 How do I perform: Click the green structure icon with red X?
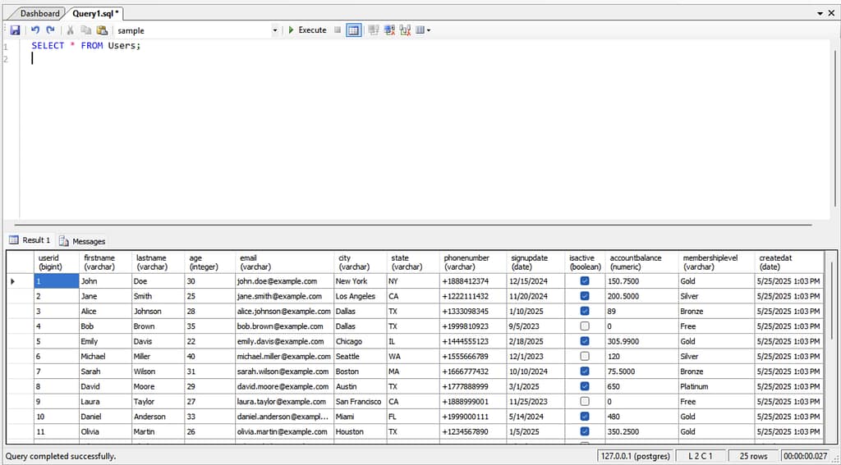coord(405,30)
